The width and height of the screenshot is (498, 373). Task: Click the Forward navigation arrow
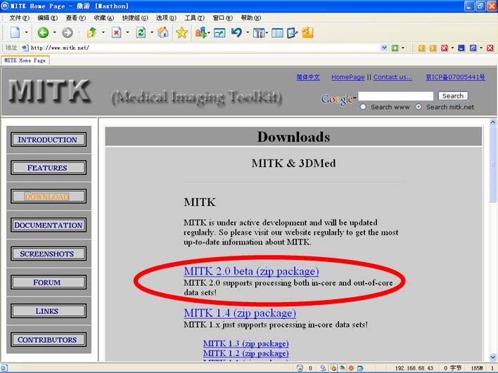click(68, 32)
